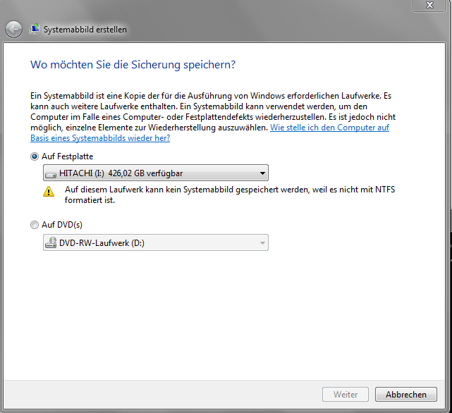Expand the hard disk list via its arrow
The width and height of the screenshot is (452, 413).
pyautogui.click(x=262, y=173)
